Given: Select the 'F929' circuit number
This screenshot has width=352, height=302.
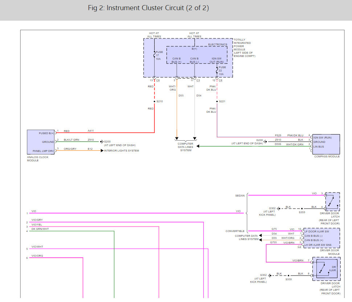Looking at the screenshot, I should coord(278,136).
